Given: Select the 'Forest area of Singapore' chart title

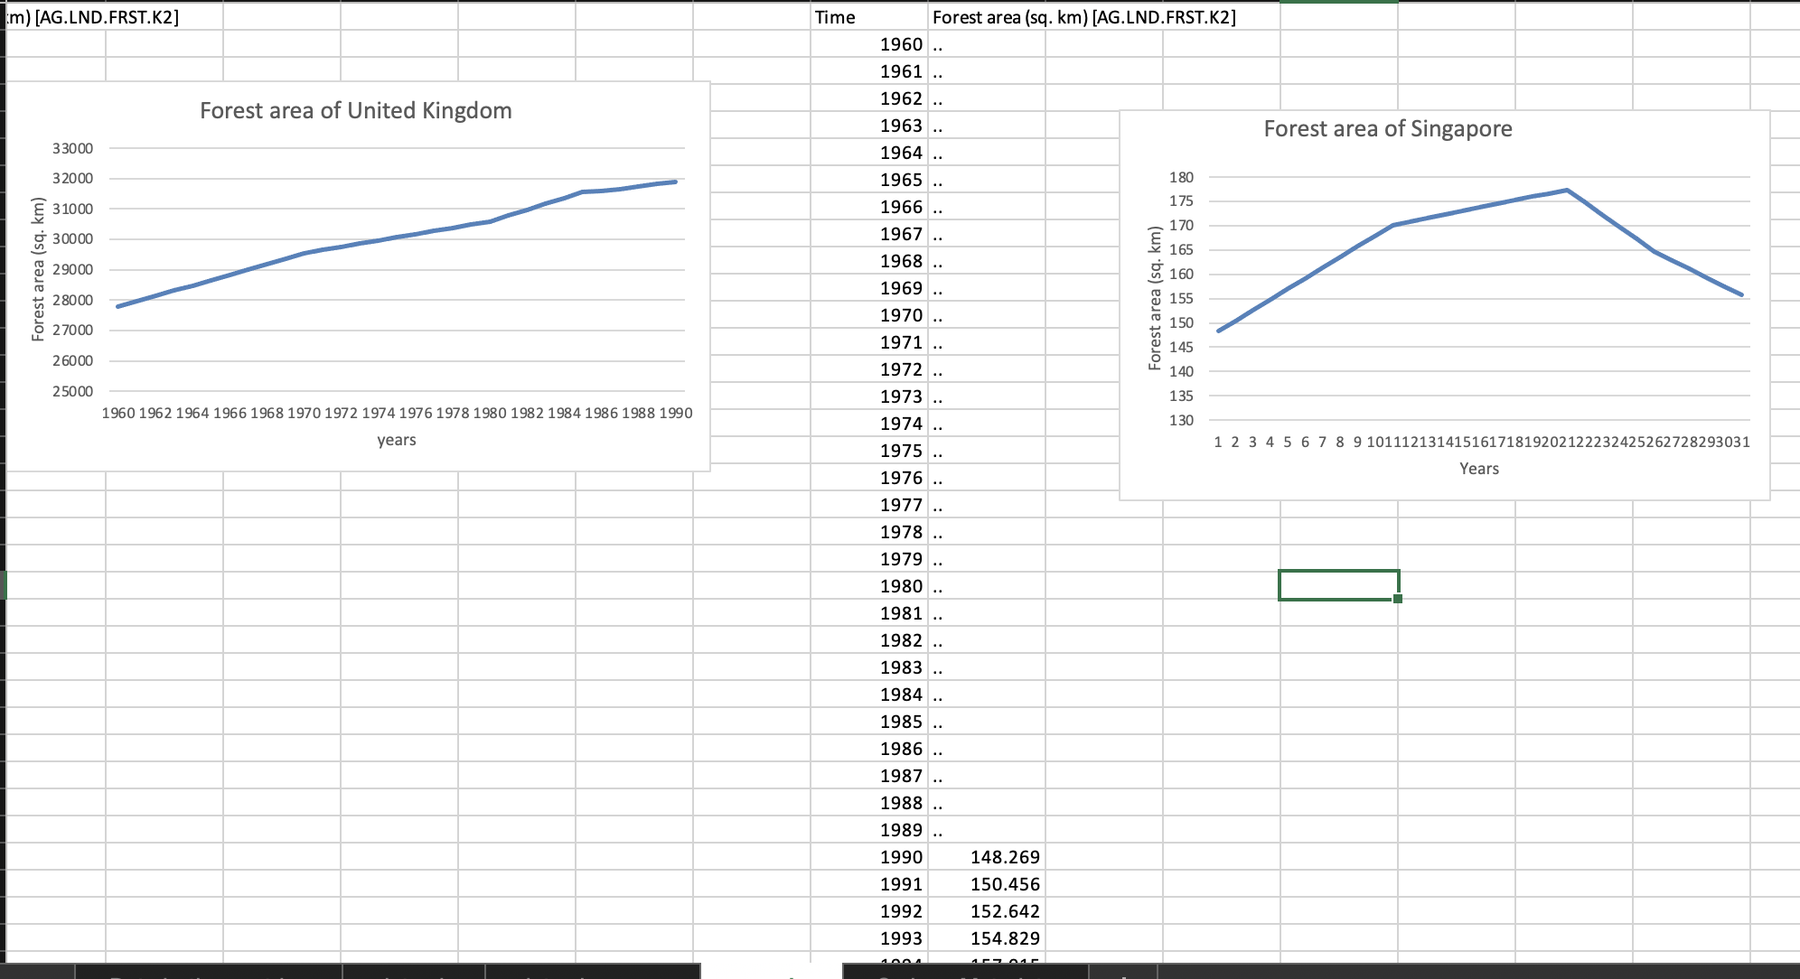Looking at the screenshot, I should 1387,128.
